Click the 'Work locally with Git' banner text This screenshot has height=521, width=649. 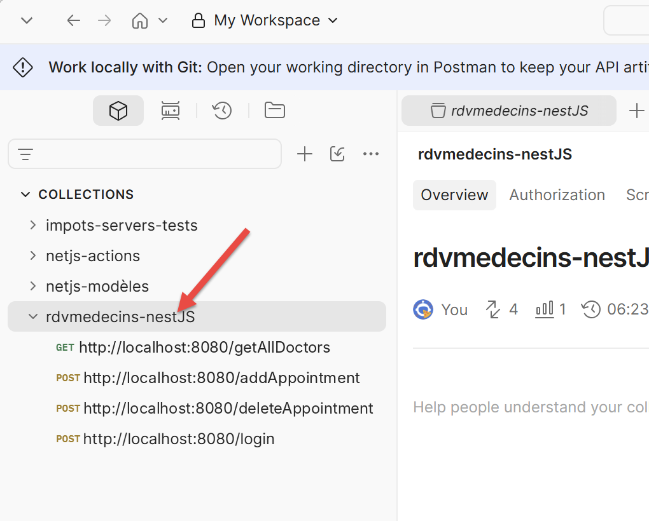pyautogui.click(x=125, y=67)
